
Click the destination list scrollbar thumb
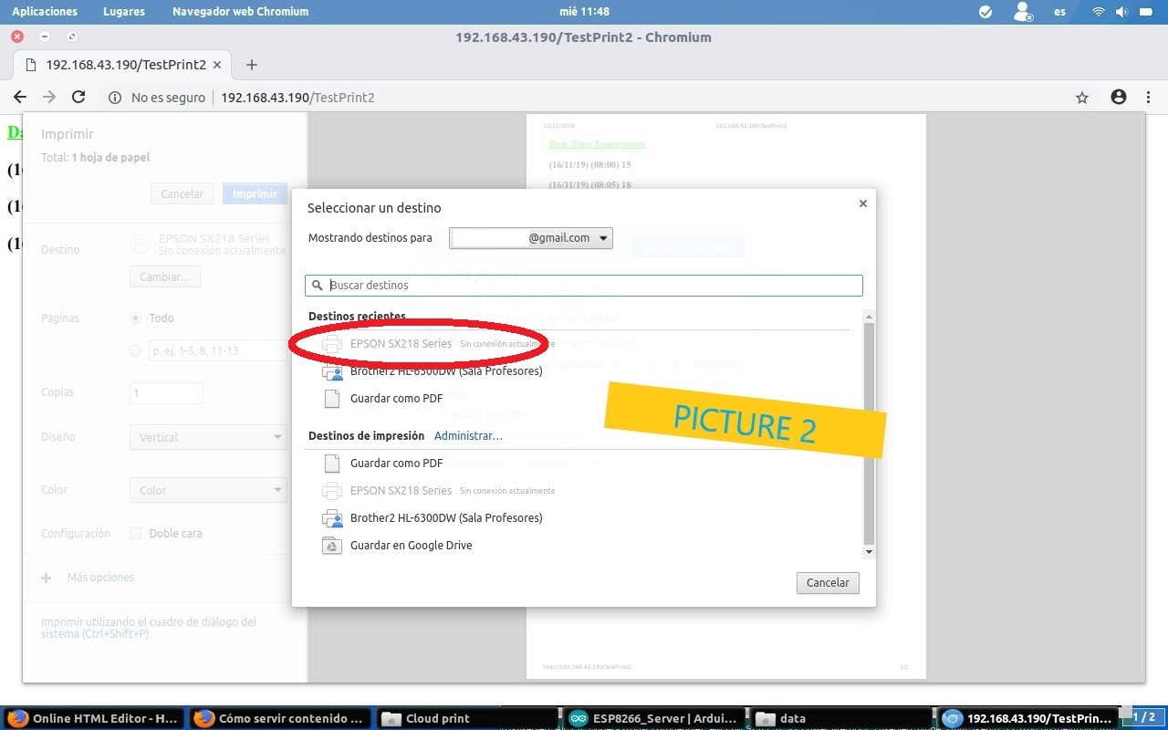(x=869, y=433)
